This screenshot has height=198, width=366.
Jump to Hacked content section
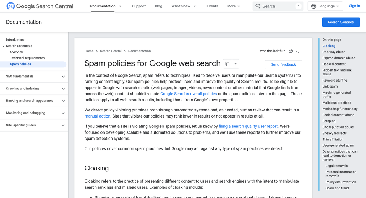tap(334, 64)
